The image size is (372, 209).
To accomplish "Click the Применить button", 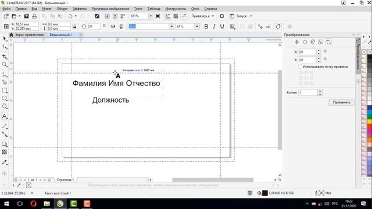I will click(x=341, y=102).
